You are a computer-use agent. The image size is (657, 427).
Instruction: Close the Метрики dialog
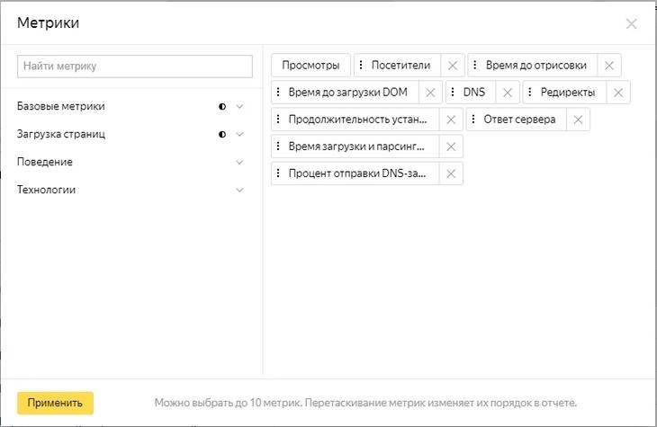click(632, 24)
